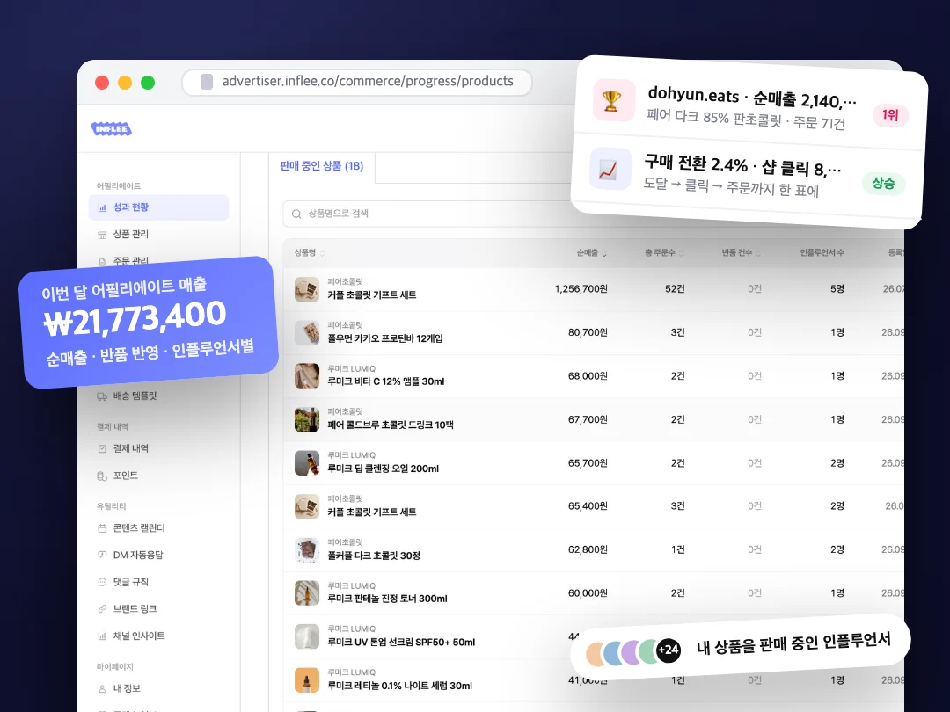Viewport: 950px width, 712px height.
Task: Open 브랜드 링크 in the sidebar
Action: point(135,608)
